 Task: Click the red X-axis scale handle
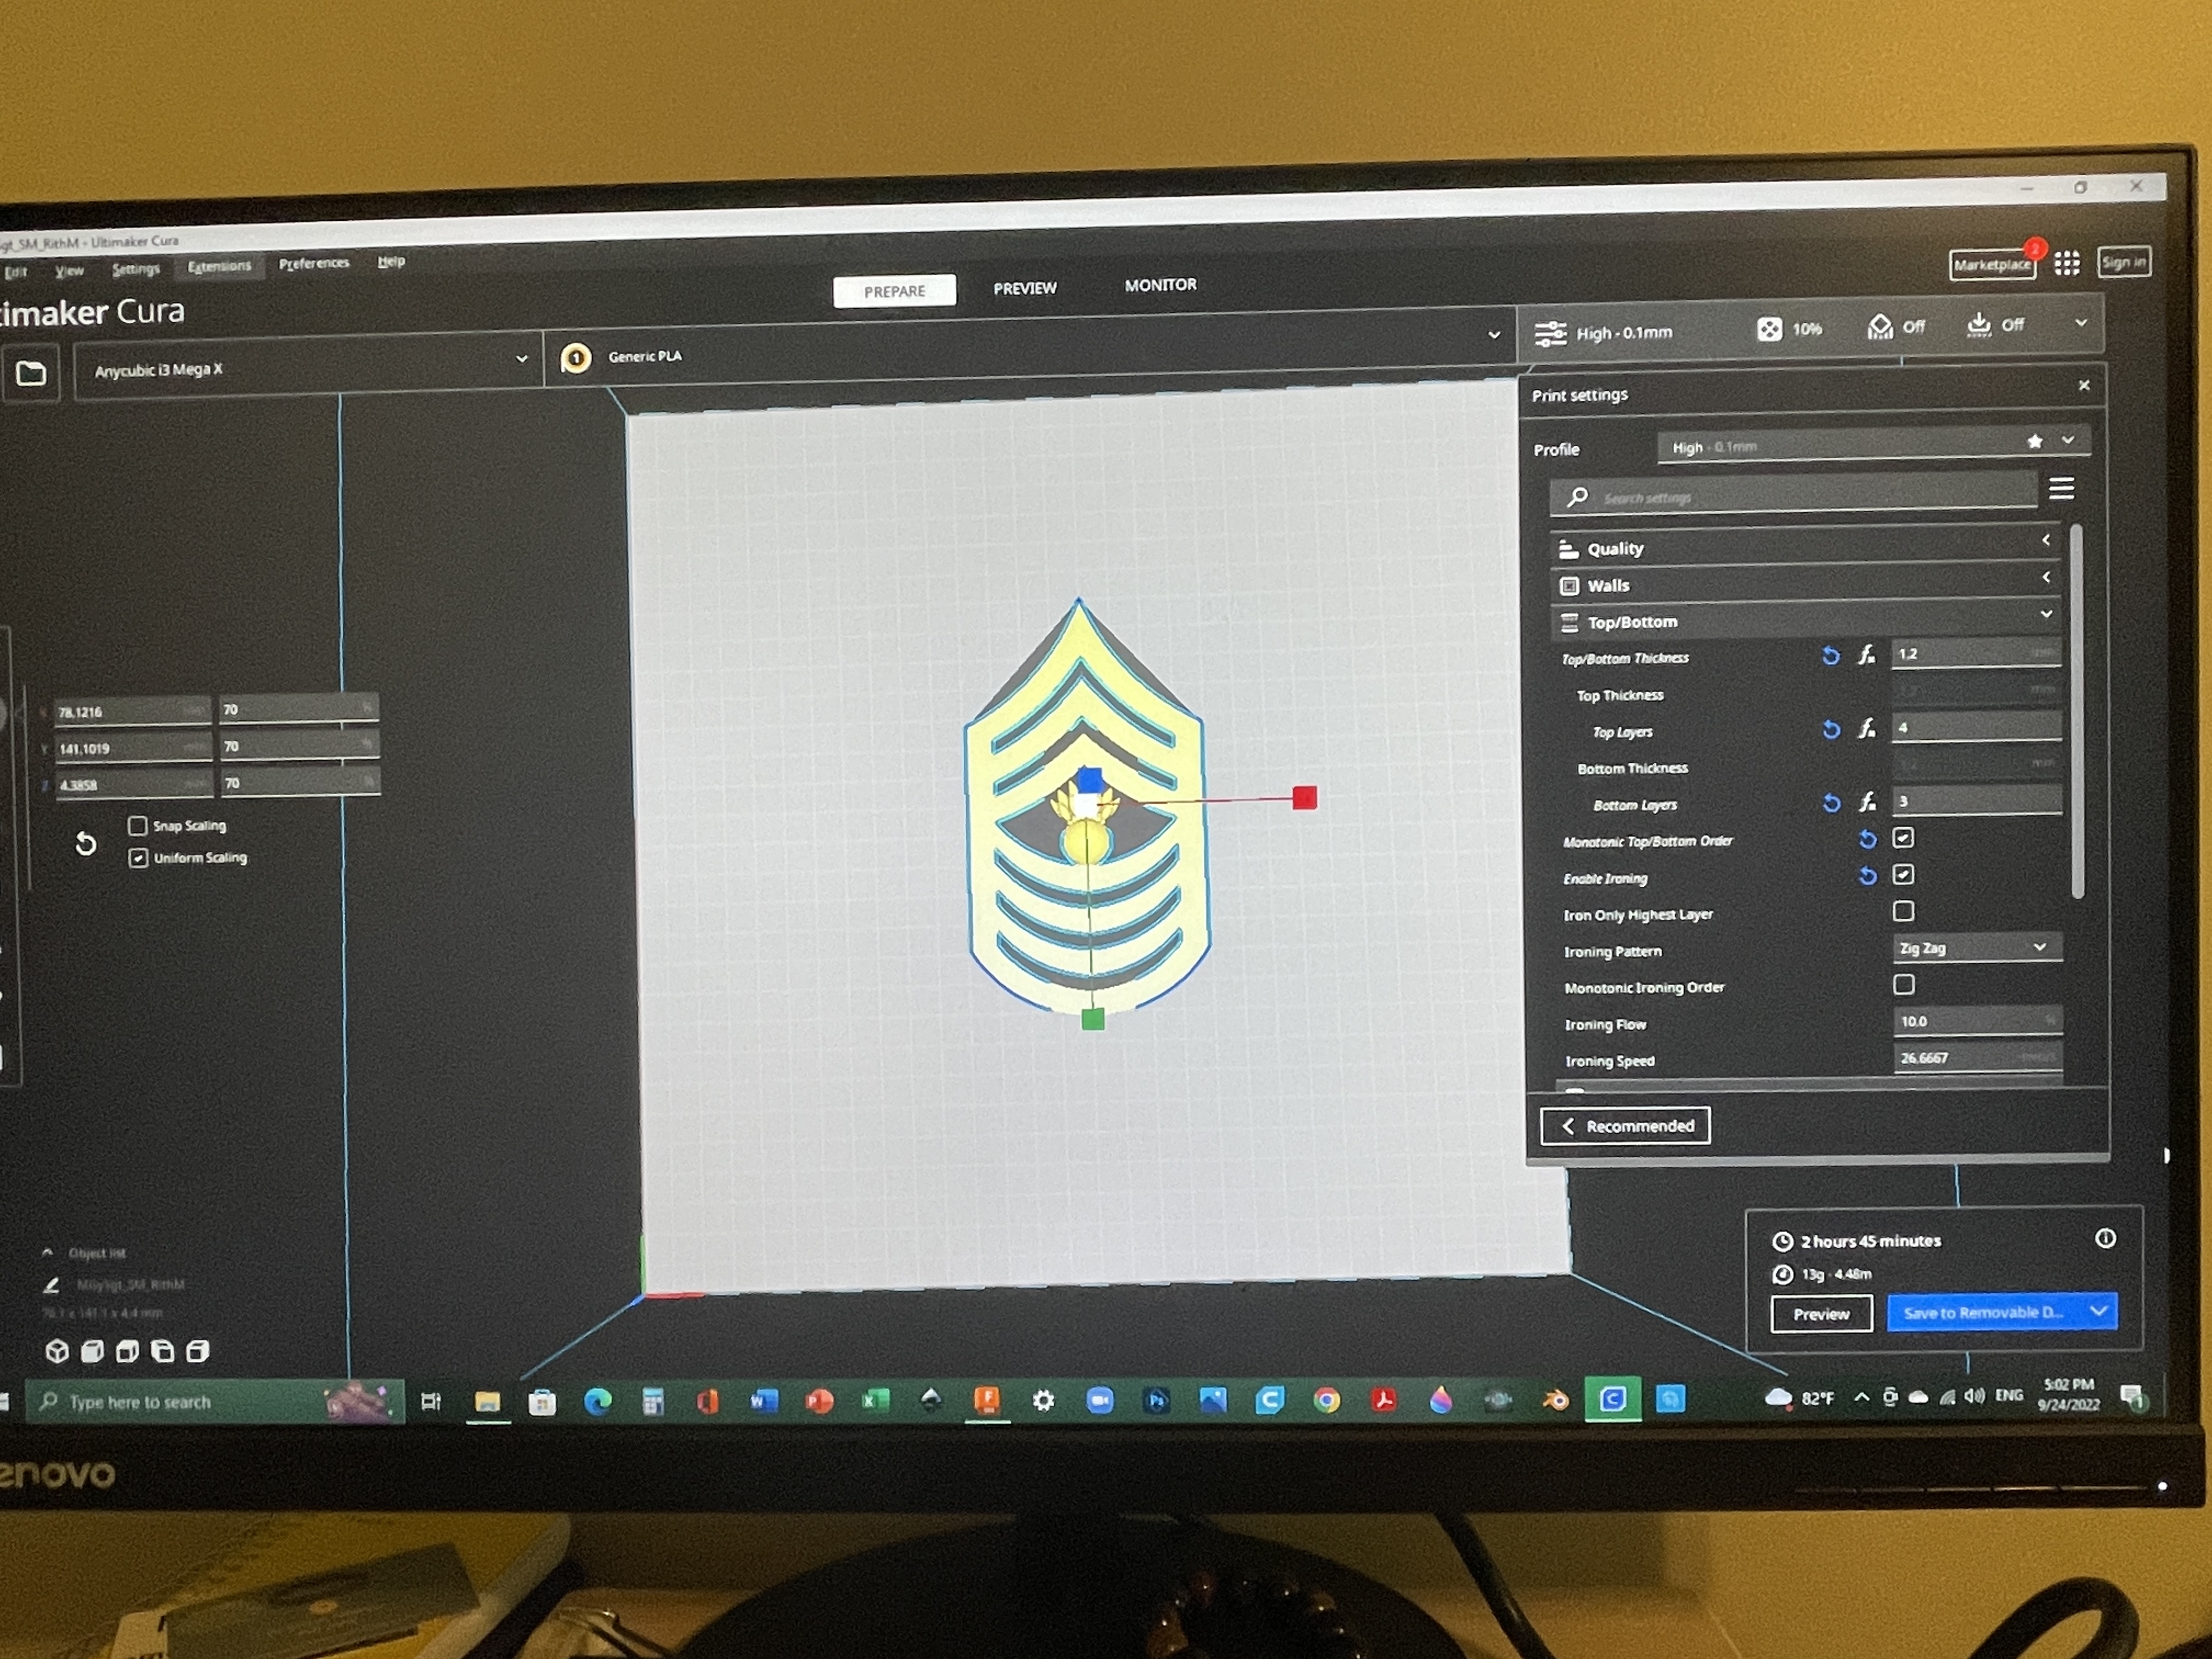[1304, 797]
